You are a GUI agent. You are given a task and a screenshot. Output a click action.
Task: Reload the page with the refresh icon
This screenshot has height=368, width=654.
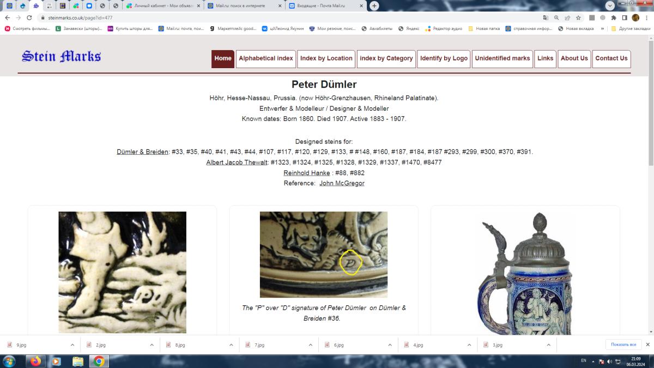(29, 17)
